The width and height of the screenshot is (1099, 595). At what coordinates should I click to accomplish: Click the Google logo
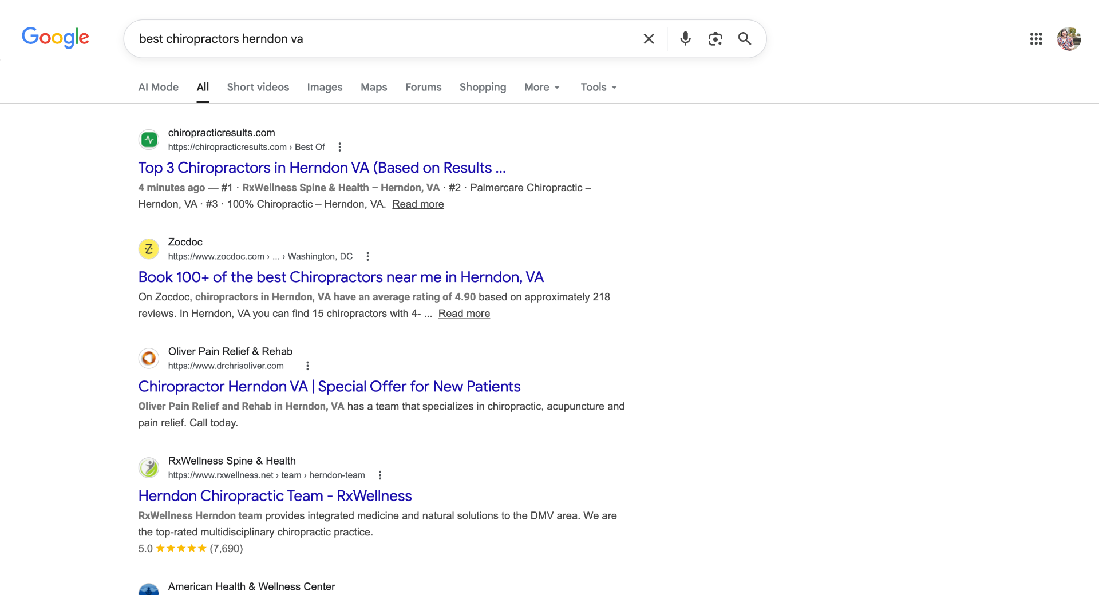pos(55,38)
